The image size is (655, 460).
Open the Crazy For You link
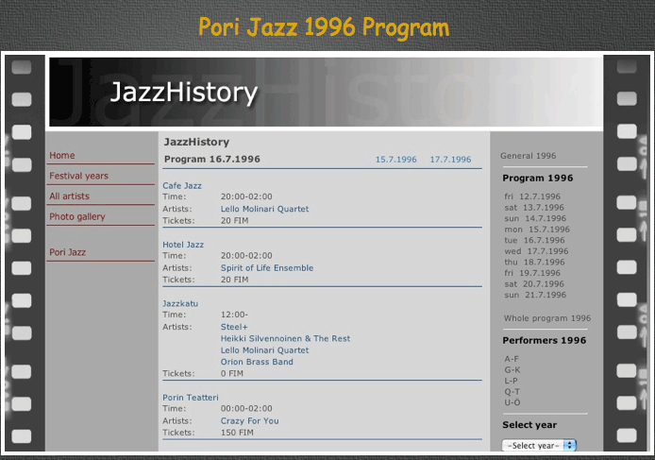coord(250,420)
